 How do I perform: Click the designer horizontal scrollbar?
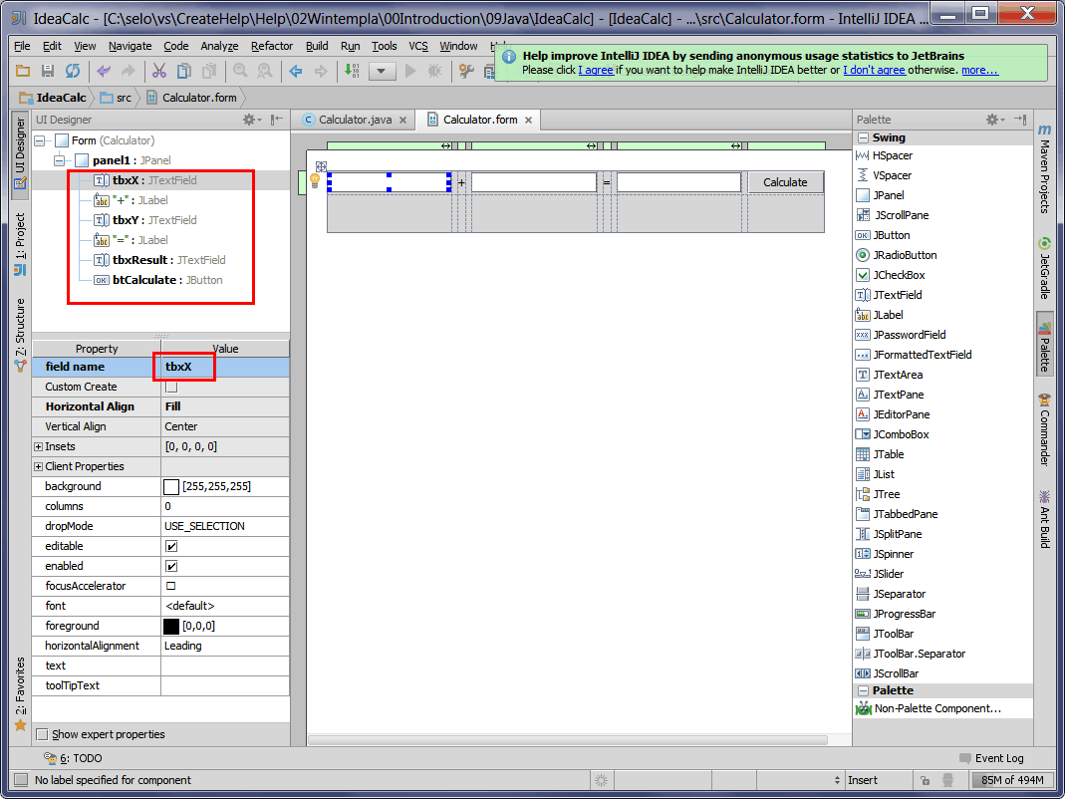coord(568,740)
